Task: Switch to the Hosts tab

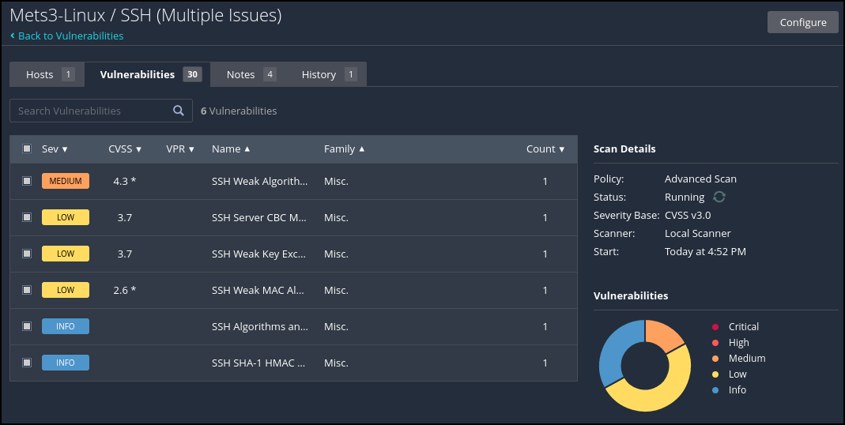Action: coord(47,74)
